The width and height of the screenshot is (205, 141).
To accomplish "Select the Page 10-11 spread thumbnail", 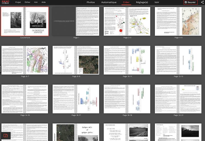I will click(x=127, y=60).
